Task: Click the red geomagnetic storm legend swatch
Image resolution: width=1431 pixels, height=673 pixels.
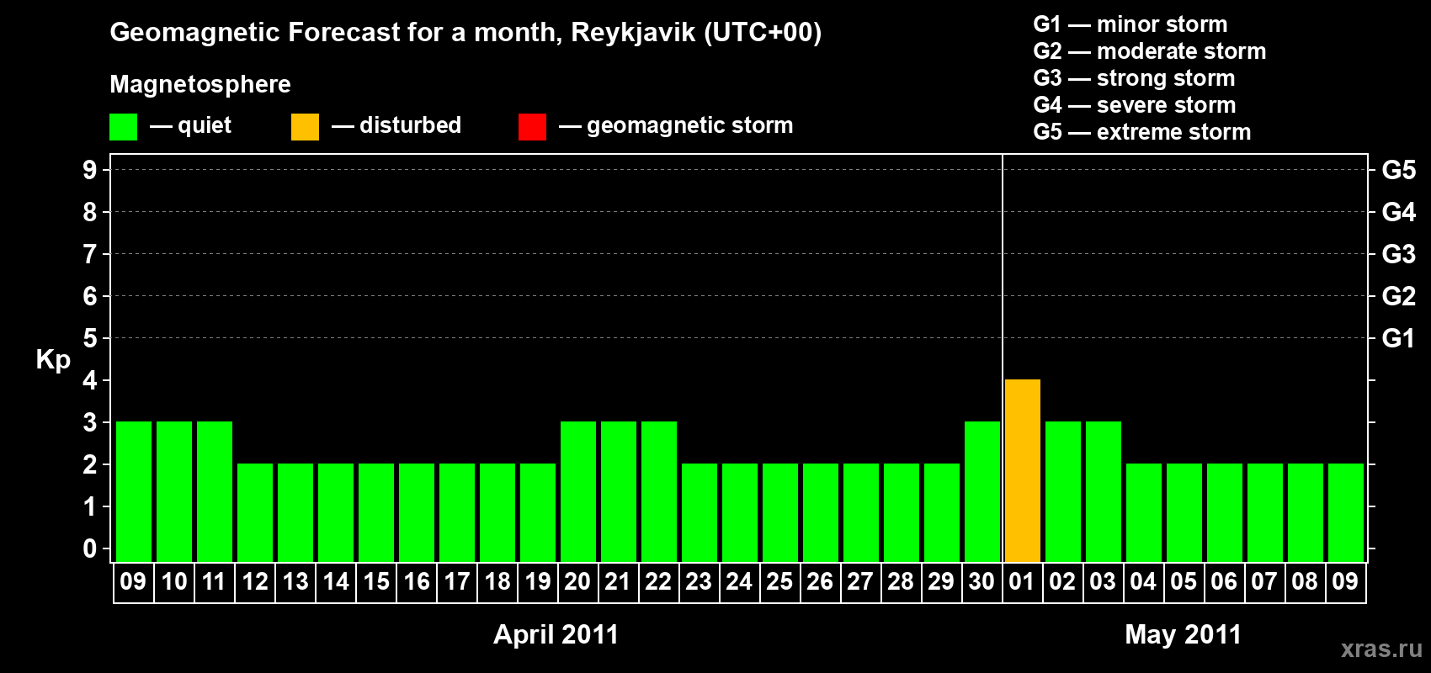Action: (x=532, y=127)
